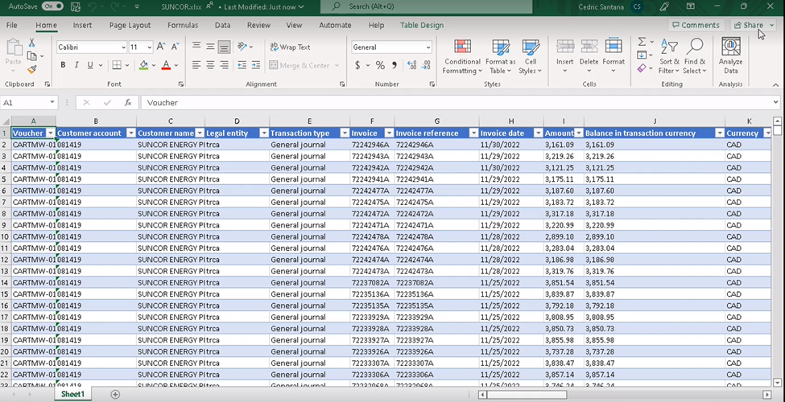Toggle Italic formatting
This screenshot has height=402, width=785.
point(76,65)
